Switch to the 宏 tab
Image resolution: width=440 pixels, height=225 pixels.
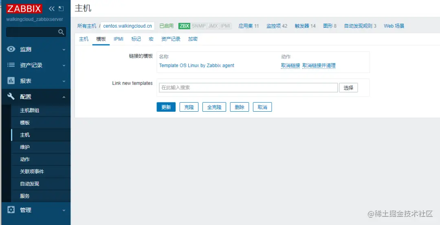[x=151, y=39]
